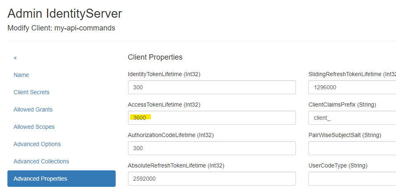The height and width of the screenshot is (193, 396).
Task: Click the empty PairWiseSubjectSalt field
Action: click(352, 148)
